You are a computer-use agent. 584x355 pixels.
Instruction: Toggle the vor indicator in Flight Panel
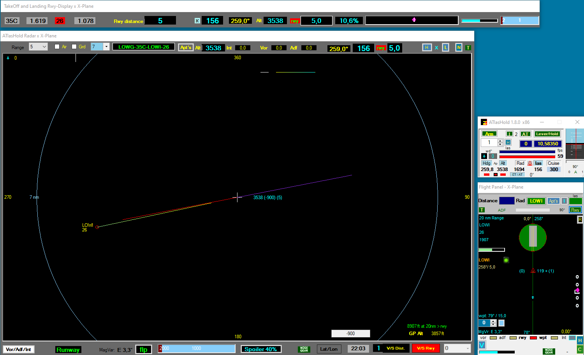[493, 338]
